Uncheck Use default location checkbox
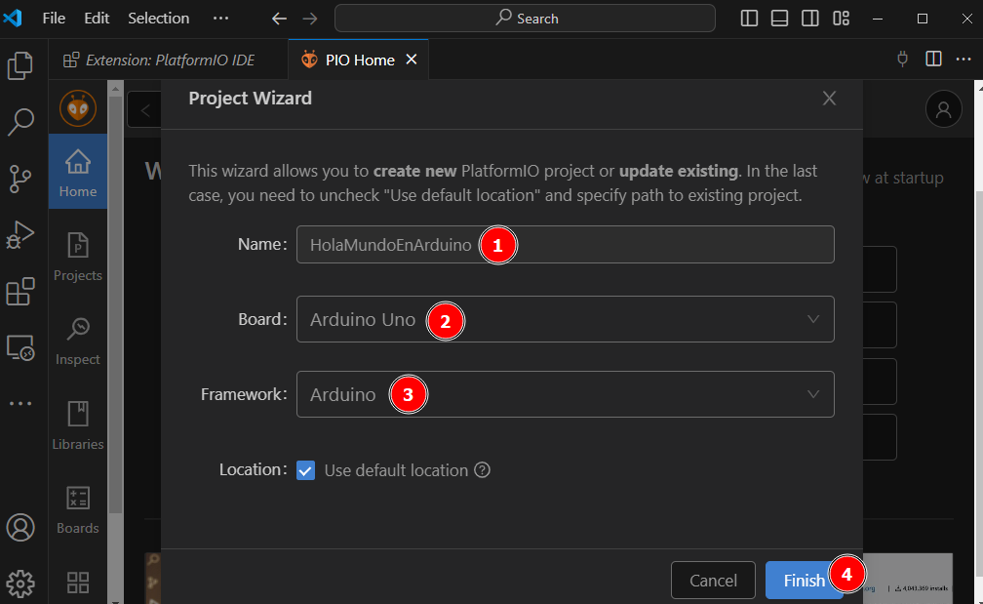Viewport: 983px width, 604px height. coord(306,469)
